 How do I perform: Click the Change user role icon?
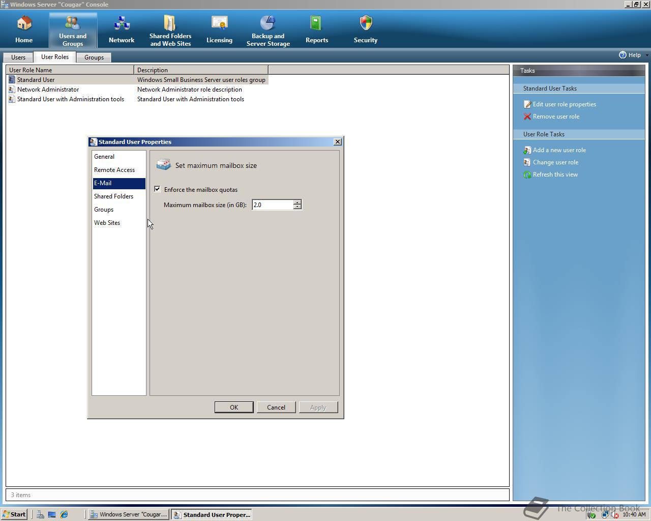(x=527, y=162)
